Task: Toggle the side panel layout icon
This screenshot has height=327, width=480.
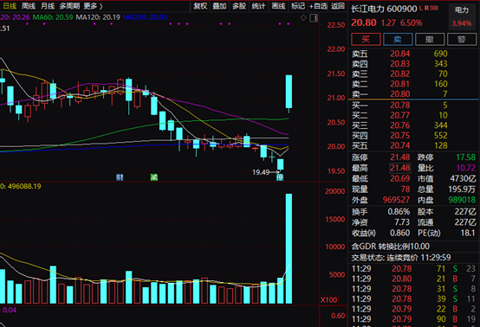Action: [314, 18]
